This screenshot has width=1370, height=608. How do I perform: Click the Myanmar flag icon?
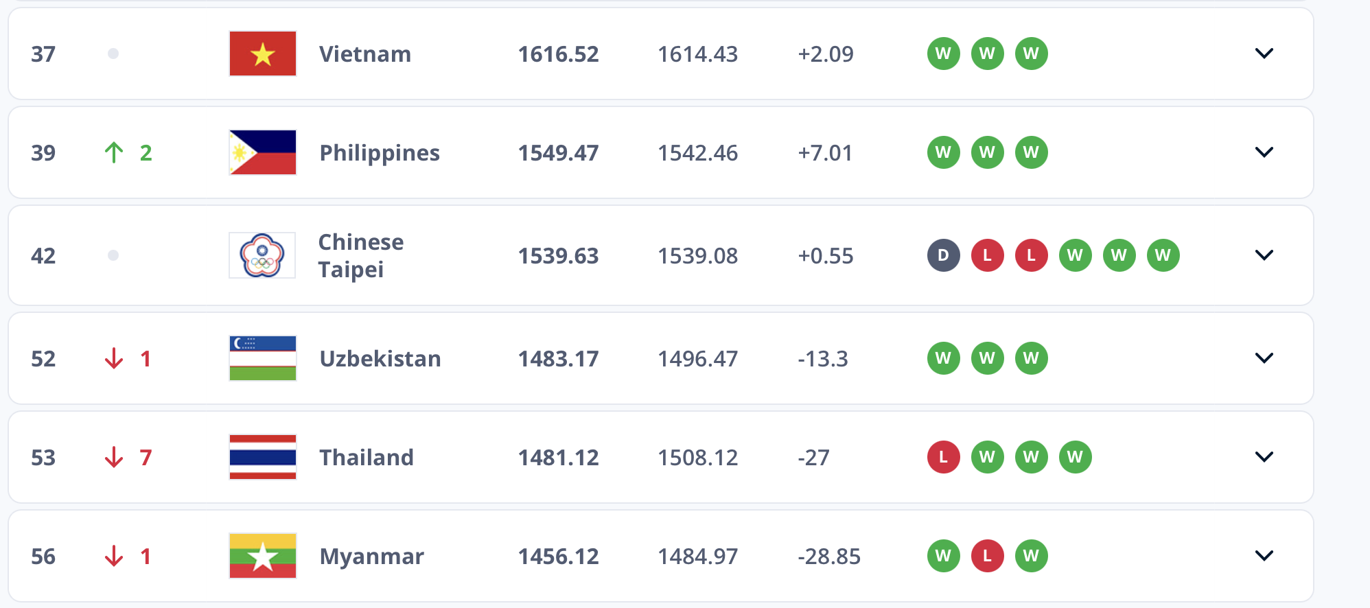(x=263, y=556)
